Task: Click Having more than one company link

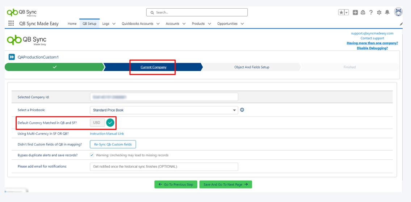Action: tap(372, 43)
